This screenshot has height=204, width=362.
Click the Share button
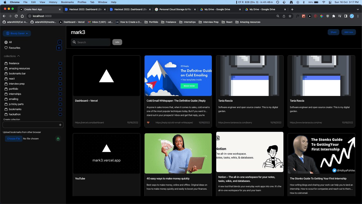(x=333, y=32)
